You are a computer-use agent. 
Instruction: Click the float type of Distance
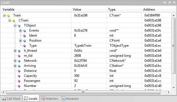113,71
